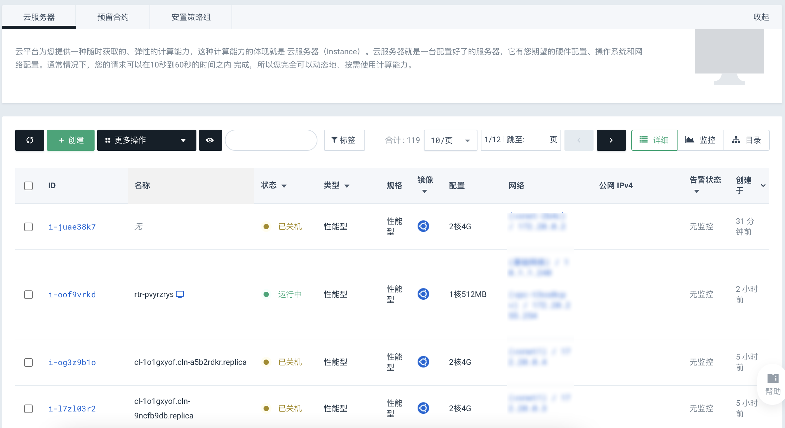Click Ubuntu image icon for i-og3z9b1o
The width and height of the screenshot is (785, 428).
(423, 362)
